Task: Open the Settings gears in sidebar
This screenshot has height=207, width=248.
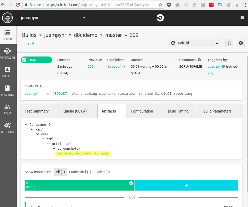Action: pyautogui.click(x=7, y=125)
